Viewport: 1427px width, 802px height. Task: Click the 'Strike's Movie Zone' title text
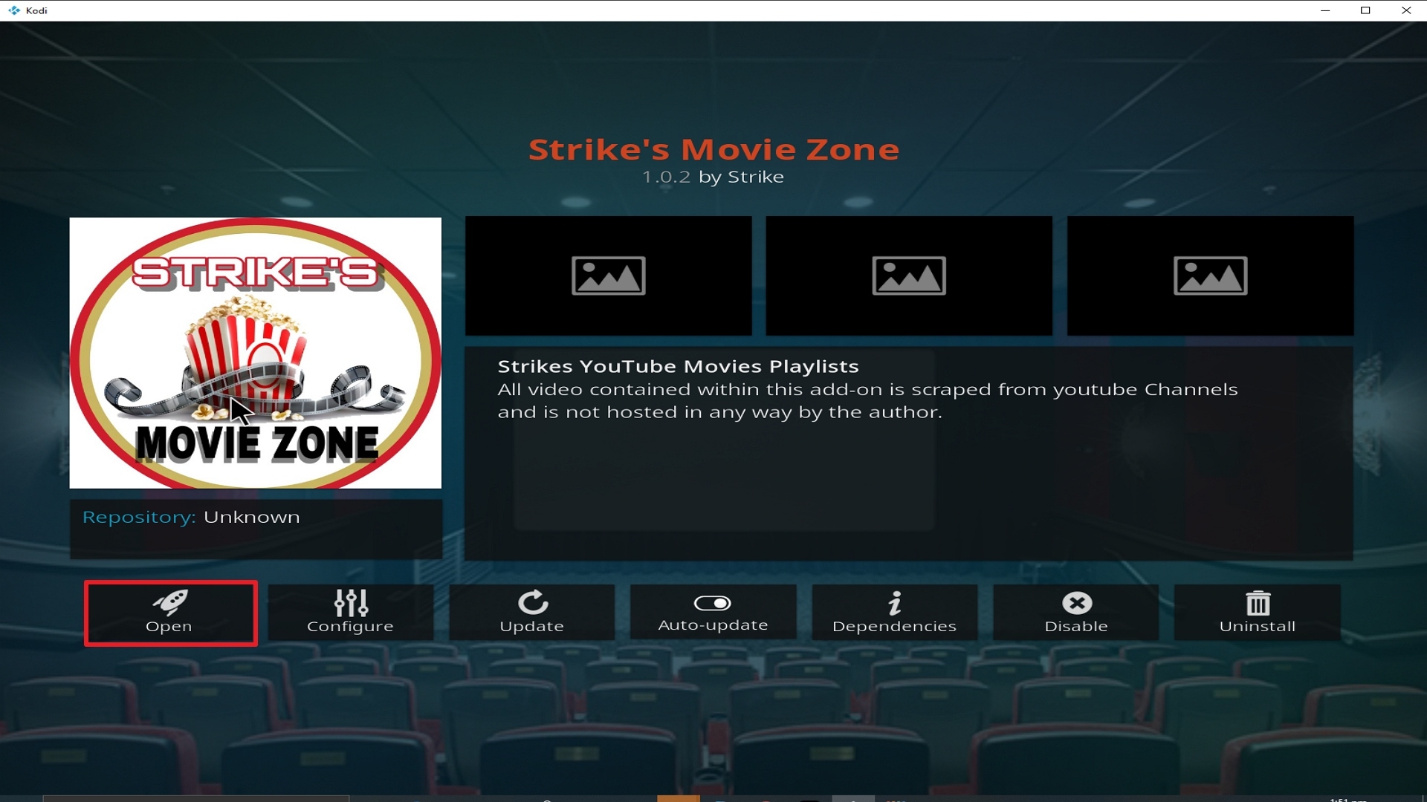713,149
